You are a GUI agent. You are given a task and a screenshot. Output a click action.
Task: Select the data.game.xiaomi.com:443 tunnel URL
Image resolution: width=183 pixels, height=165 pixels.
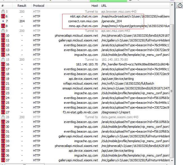pyautogui.click(x=120, y=117)
